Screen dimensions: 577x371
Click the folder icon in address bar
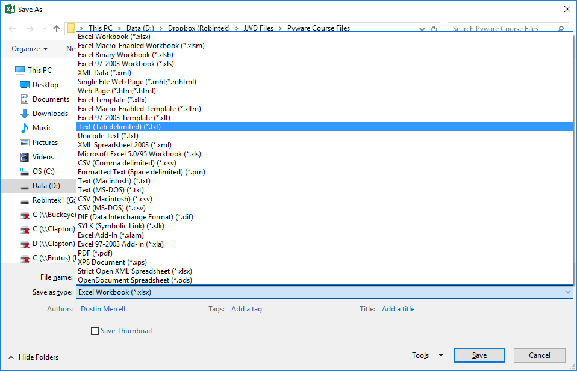coord(71,28)
